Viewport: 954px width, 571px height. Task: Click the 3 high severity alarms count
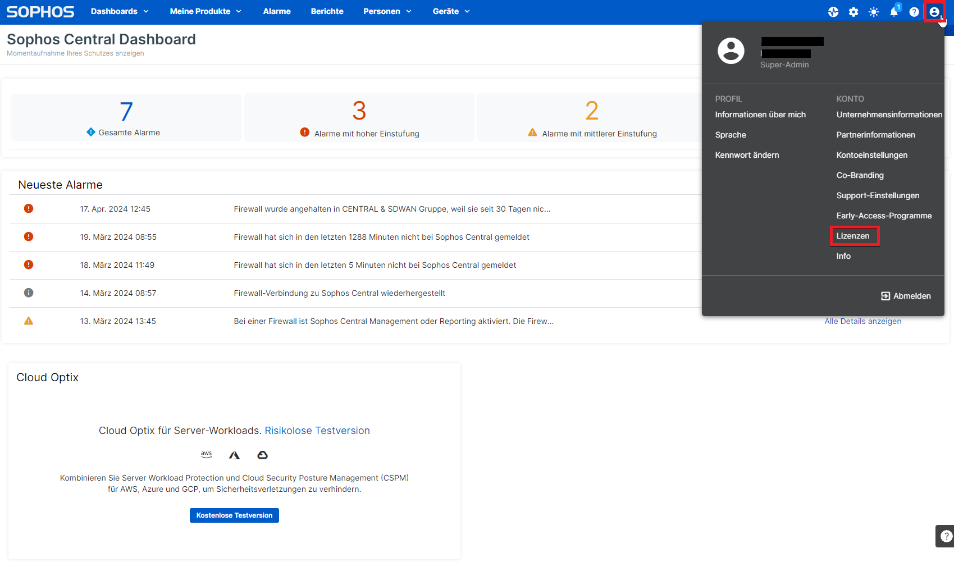(359, 111)
